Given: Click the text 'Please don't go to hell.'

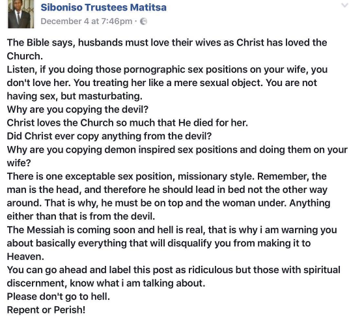Looking at the screenshot, I should (x=59, y=296).
